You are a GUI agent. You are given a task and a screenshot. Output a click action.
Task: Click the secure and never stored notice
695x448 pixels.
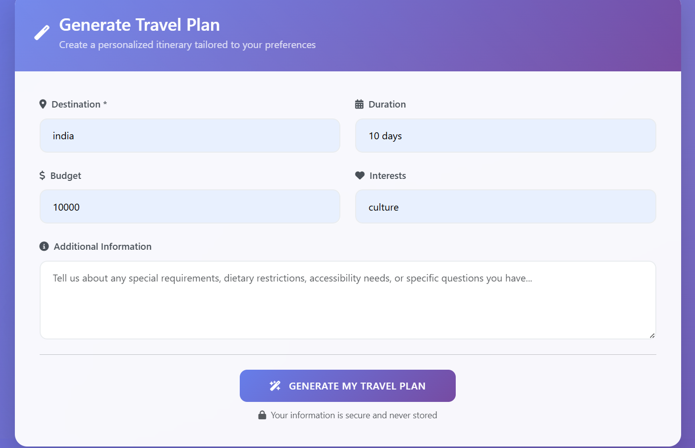(x=354, y=415)
